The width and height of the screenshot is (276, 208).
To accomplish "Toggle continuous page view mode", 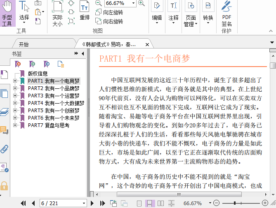I will point(150,203).
